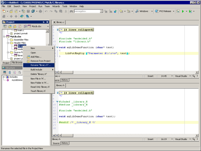The image size is (201, 151).
Task: Click the Undo arrow icon
Action: pyautogui.click(x=46, y=11)
